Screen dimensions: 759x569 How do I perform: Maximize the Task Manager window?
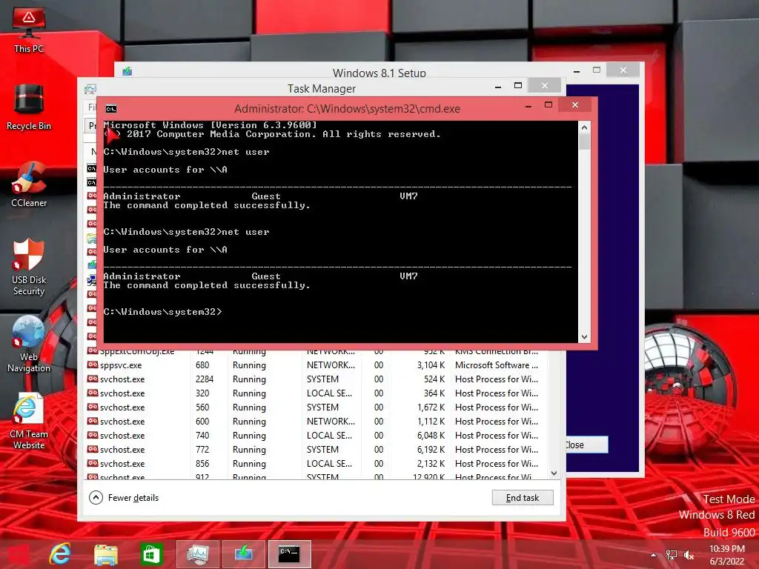(518, 86)
